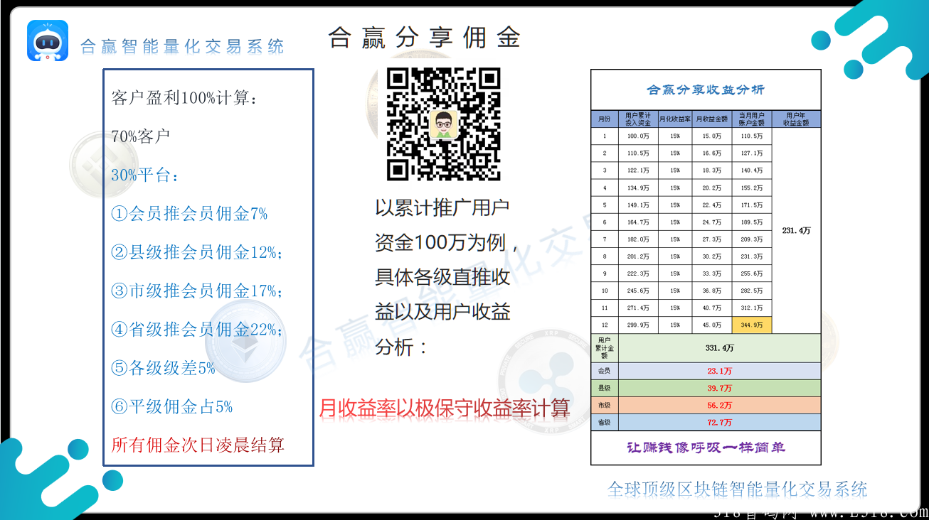Screen dimensions: 929x520
Task: Click the text 资金100万为例，
Action: tap(447, 242)
